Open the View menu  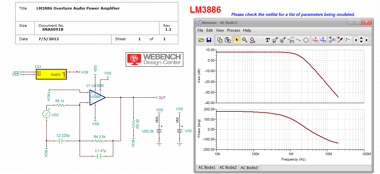[x=220, y=30]
